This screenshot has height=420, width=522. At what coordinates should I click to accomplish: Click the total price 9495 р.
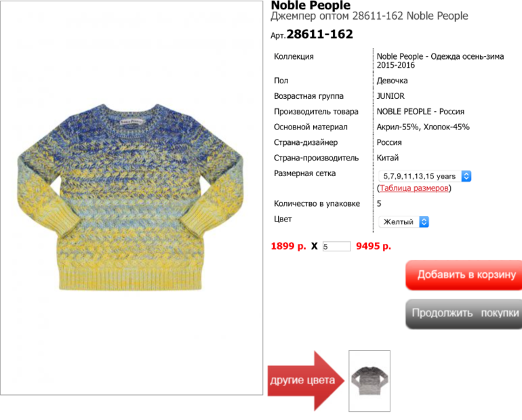pos(374,246)
